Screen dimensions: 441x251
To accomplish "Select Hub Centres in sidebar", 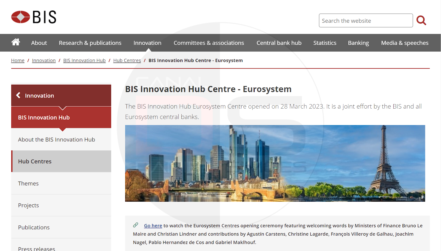I will pyautogui.click(x=61, y=161).
